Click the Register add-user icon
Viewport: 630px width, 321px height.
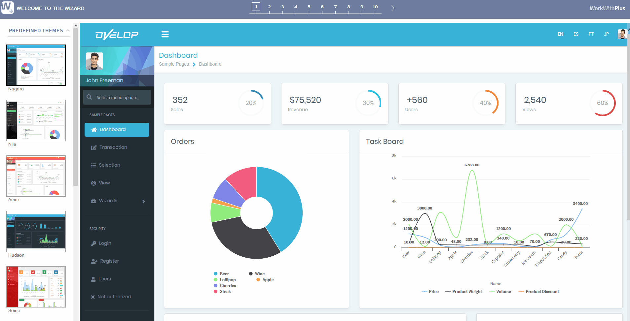tap(93, 261)
